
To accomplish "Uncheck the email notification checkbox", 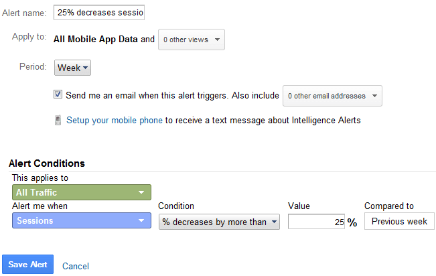I will point(58,94).
